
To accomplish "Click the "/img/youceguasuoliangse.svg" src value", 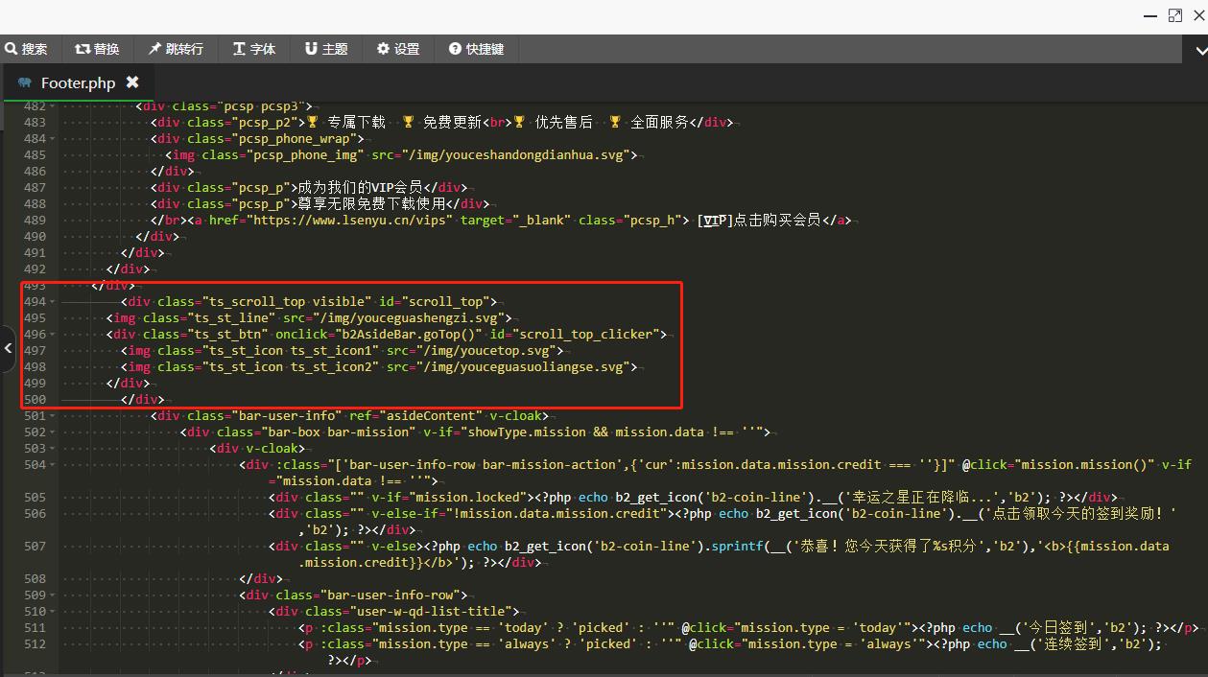I will coord(524,366).
